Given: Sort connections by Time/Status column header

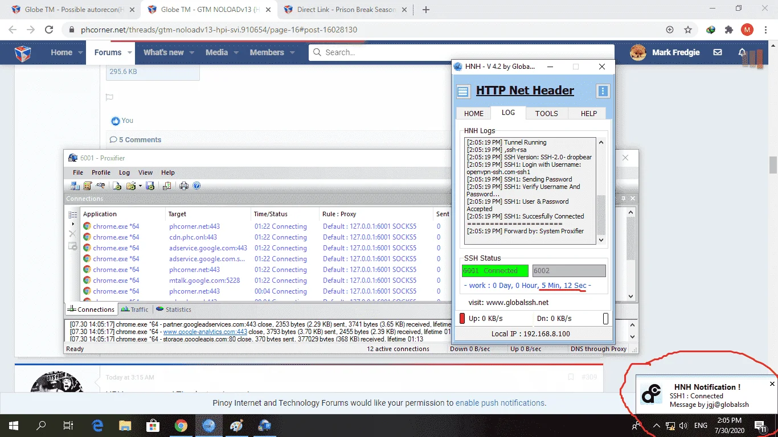Looking at the screenshot, I should tap(285, 214).
